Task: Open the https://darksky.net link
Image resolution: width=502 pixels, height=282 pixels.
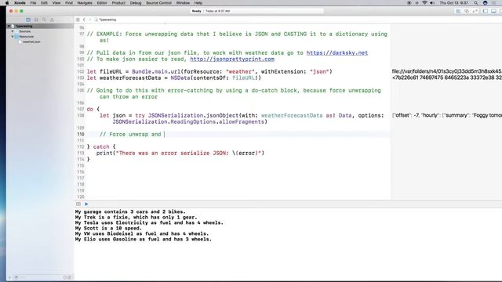Action: point(337,52)
